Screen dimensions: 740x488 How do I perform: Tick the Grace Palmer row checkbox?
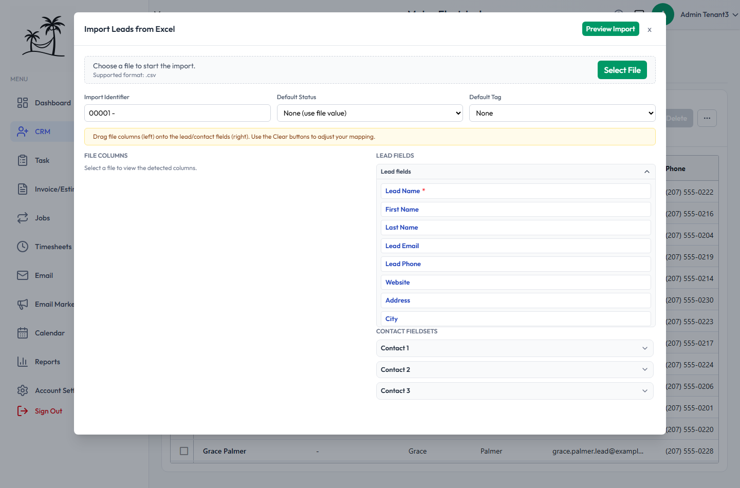click(184, 451)
